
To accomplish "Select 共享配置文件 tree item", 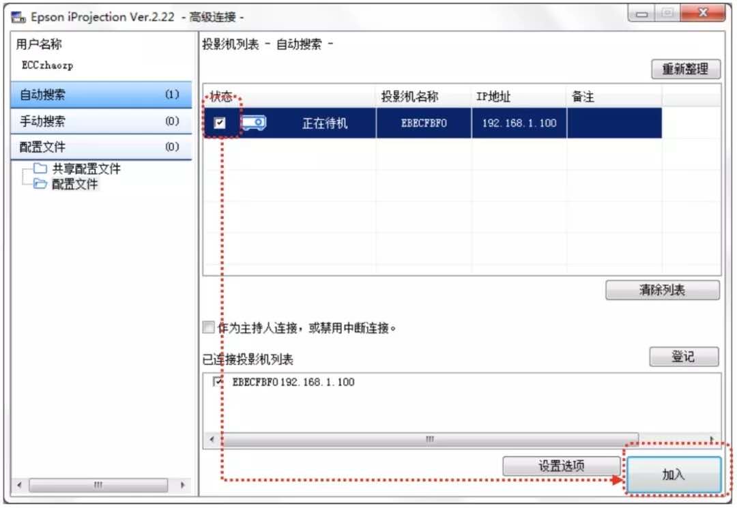I will [86, 168].
